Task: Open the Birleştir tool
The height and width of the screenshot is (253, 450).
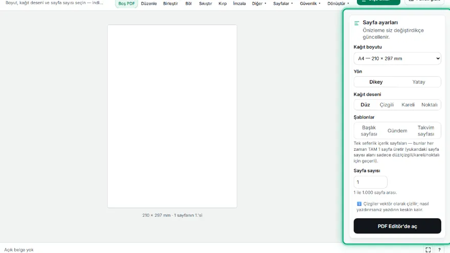Action: 170,4
